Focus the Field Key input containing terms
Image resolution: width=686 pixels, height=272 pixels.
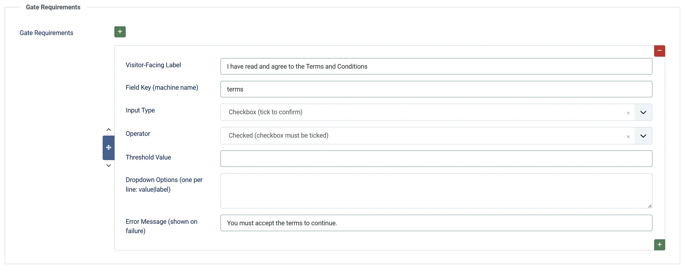(x=436, y=89)
